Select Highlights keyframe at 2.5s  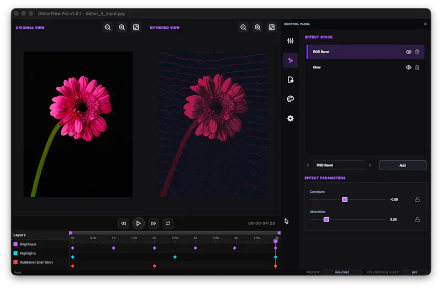coord(175,257)
